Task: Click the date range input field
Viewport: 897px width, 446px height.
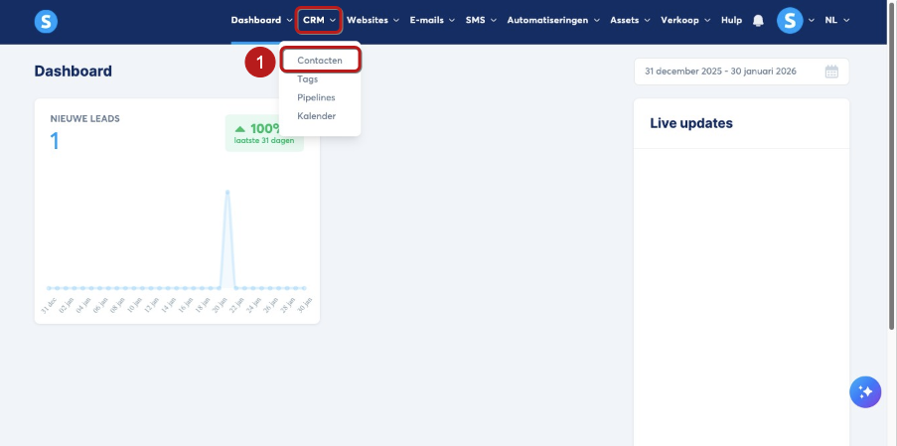Action: [741, 72]
